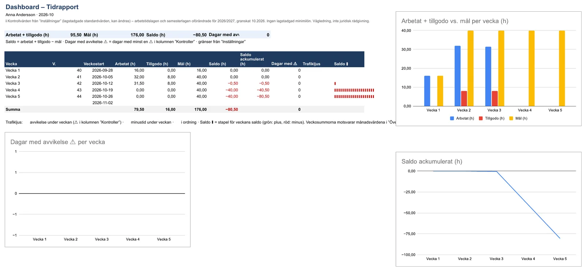
Task: Click the Arbetat + tillgodo (h) summary label
Action: tap(27, 35)
